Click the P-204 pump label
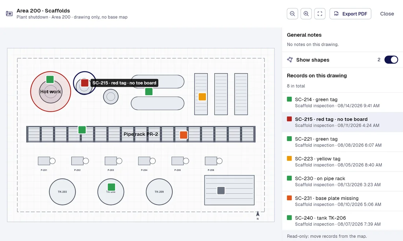The width and height of the screenshot is (403, 241). pyautogui.click(x=144, y=170)
